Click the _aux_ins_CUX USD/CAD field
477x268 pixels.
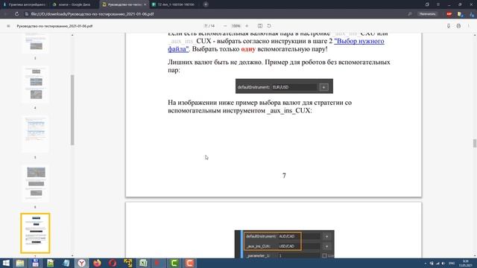pyautogui.click(x=299, y=246)
